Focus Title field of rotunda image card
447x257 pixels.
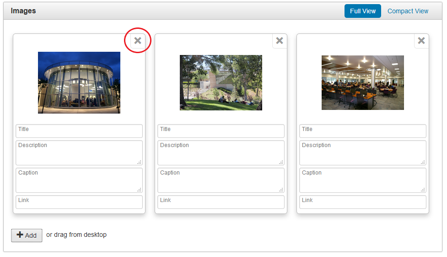coord(79,131)
